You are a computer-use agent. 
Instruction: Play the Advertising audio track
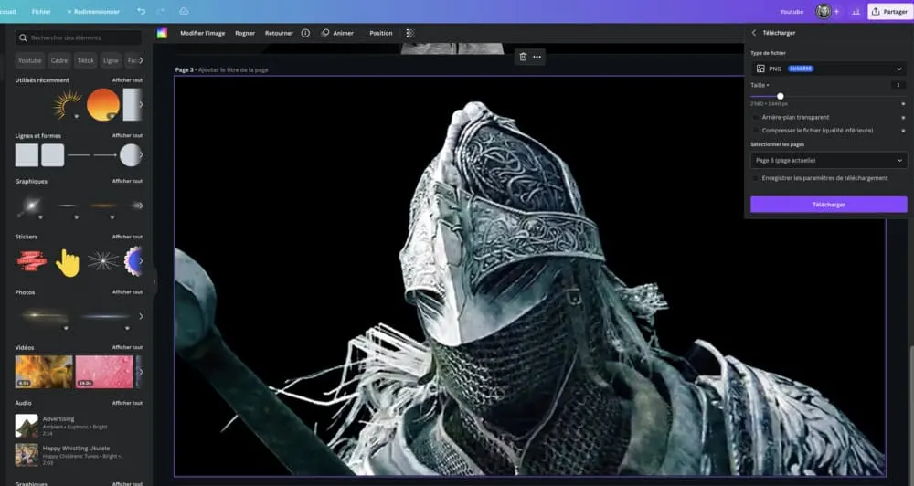pyautogui.click(x=27, y=426)
